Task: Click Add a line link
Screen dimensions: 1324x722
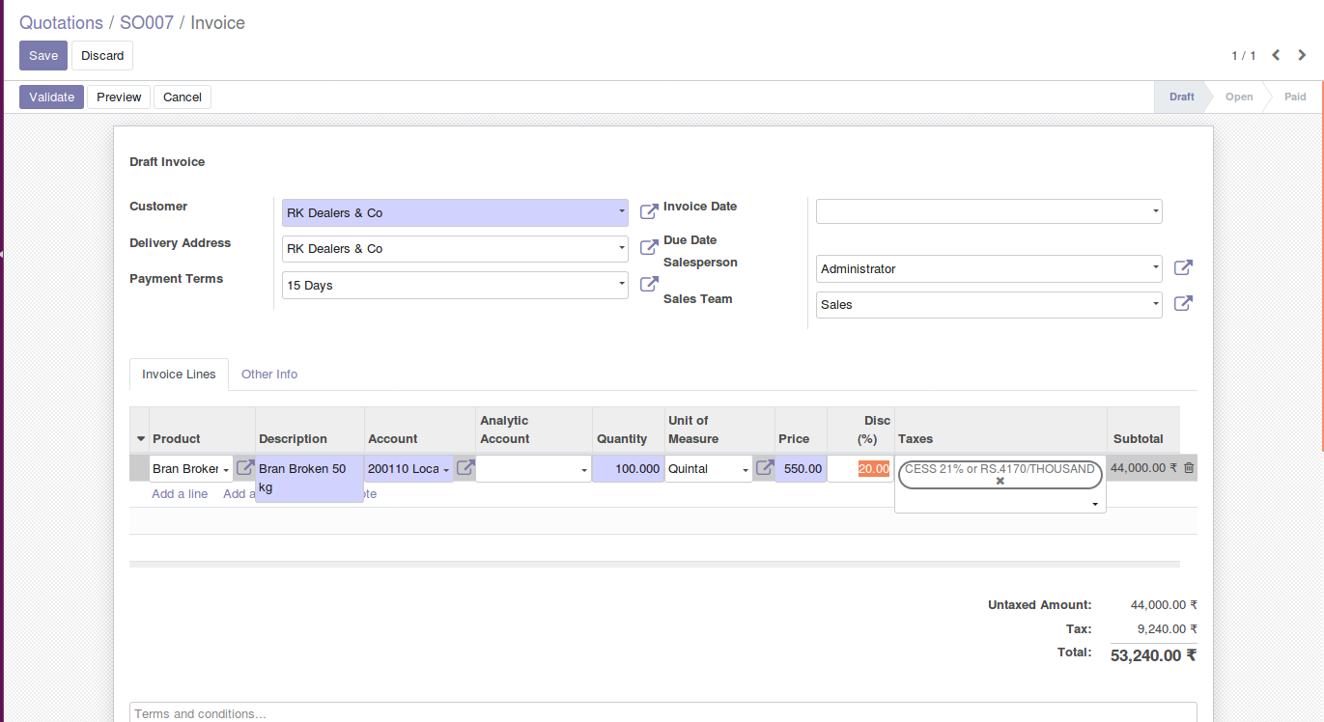Action: pos(180,494)
